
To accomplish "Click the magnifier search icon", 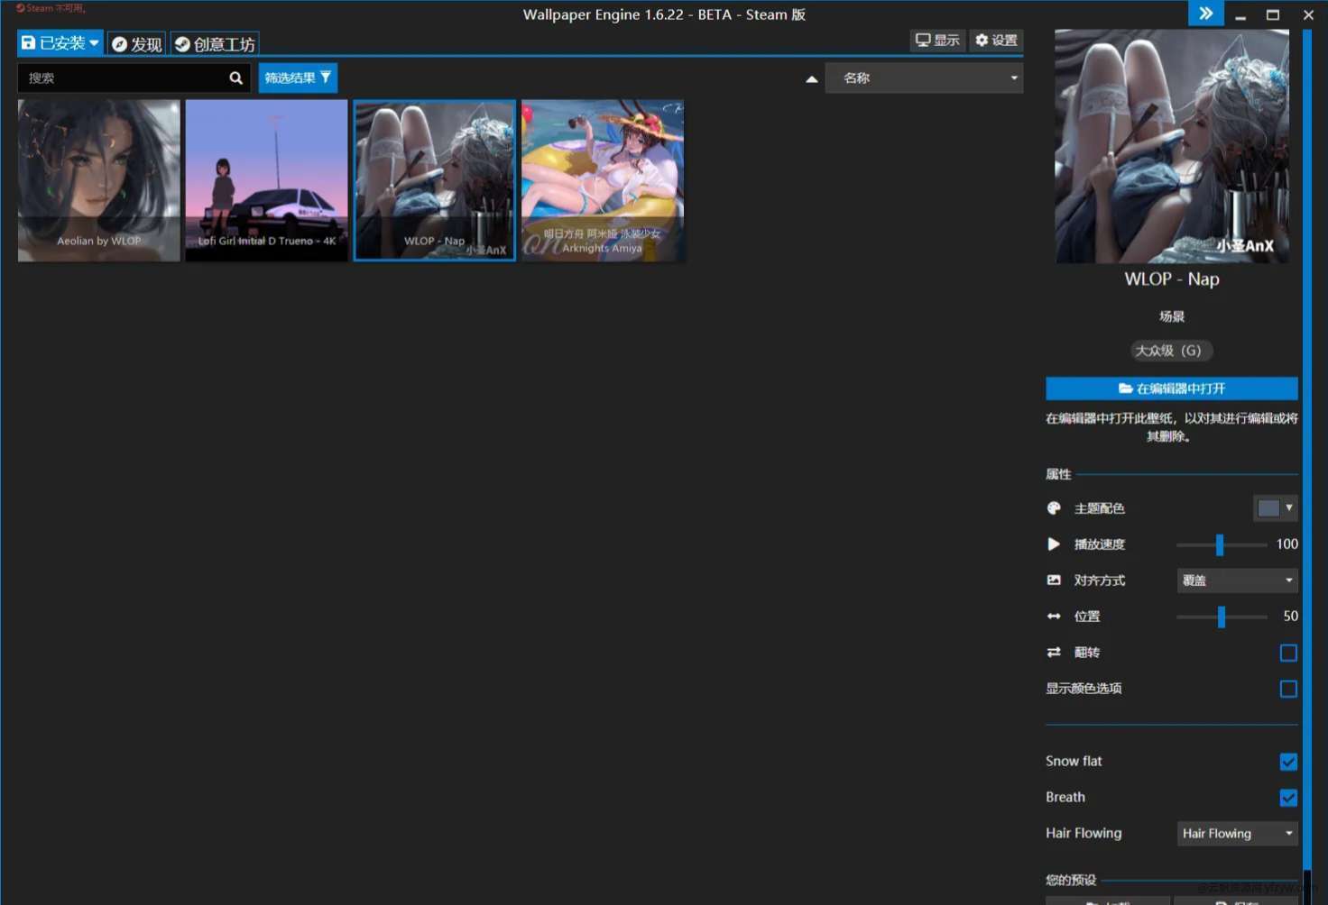I will point(235,78).
